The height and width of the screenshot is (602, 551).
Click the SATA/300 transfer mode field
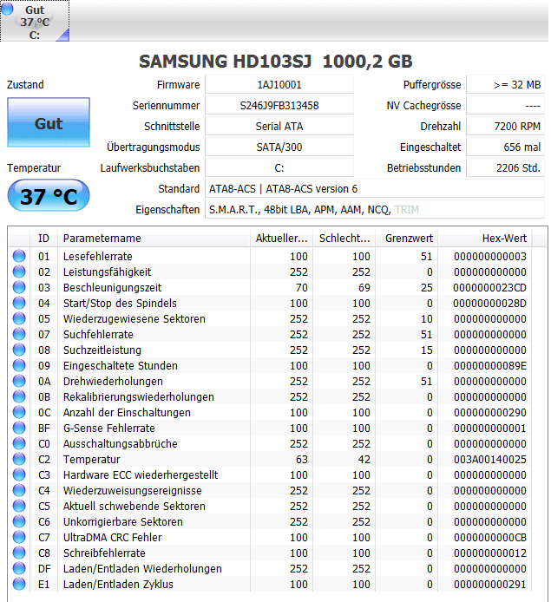point(279,147)
